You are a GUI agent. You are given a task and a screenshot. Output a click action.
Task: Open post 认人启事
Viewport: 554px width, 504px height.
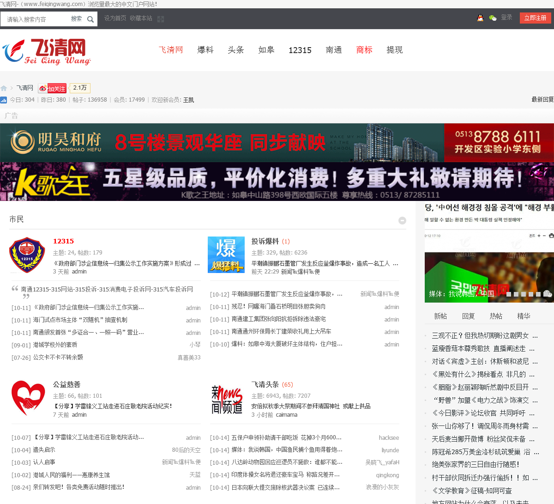[x=44, y=462]
